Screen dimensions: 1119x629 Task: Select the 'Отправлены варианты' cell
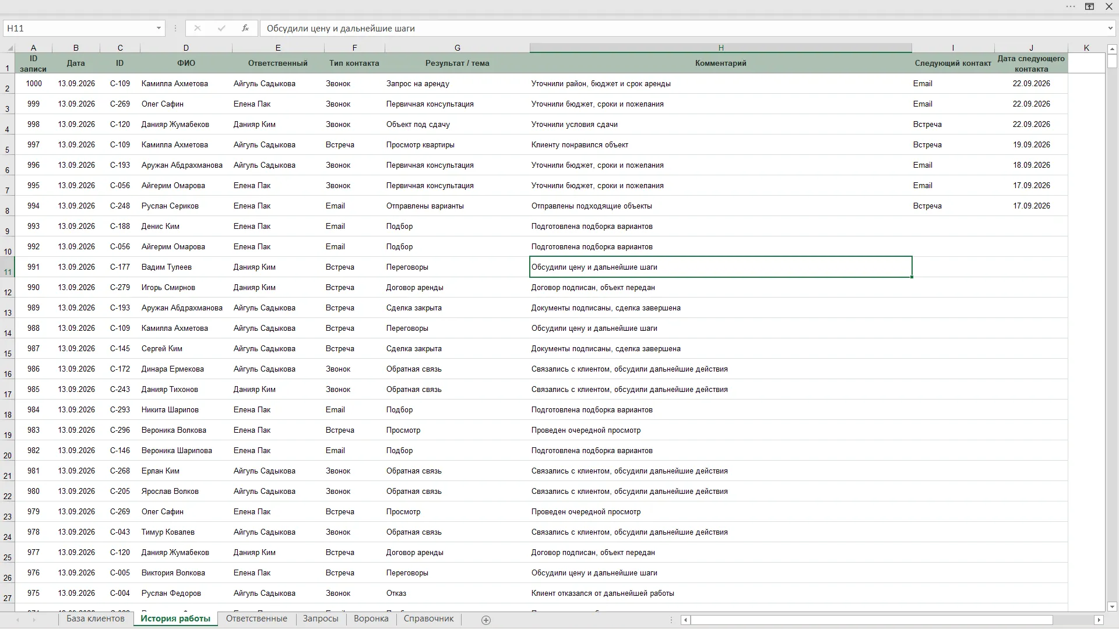coord(457,206)
